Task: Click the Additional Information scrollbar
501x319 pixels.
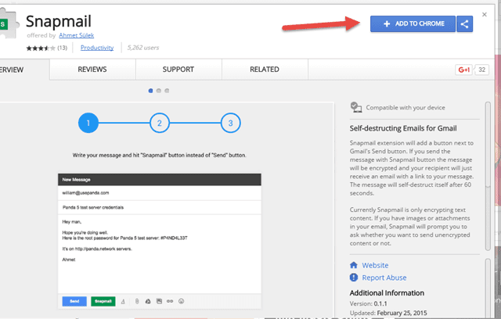Action: tap(488, 287)
